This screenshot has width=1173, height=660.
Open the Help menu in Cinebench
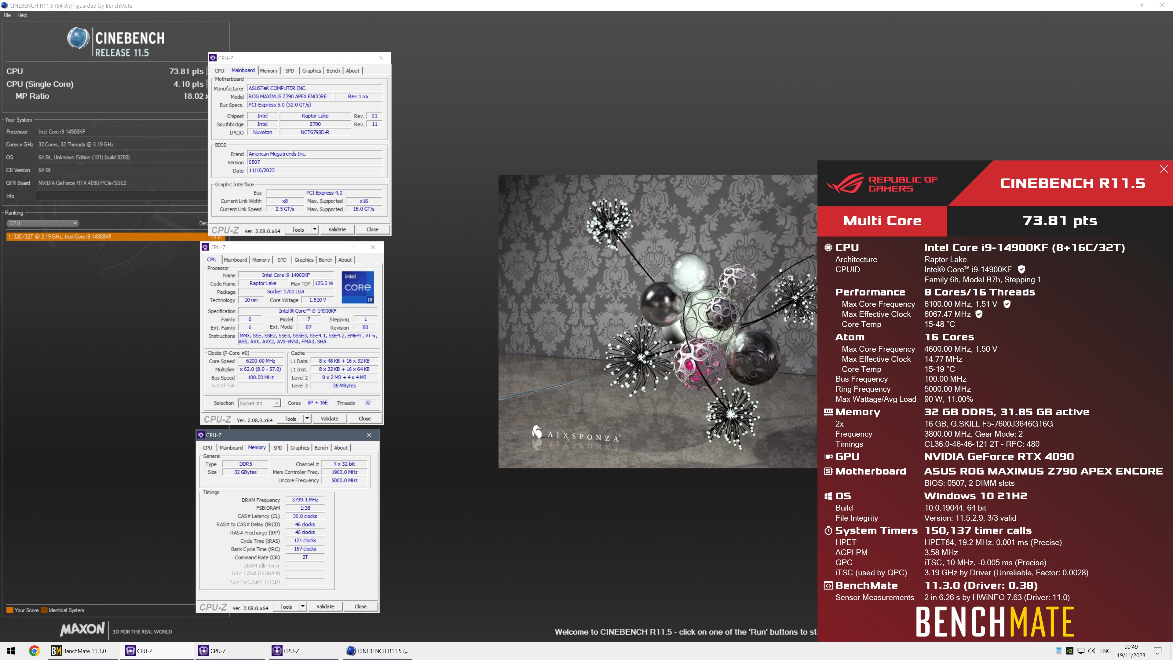coord(22,15)
